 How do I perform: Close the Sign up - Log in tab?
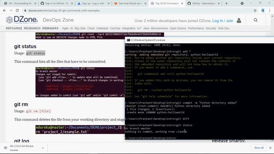click(108, 3)
